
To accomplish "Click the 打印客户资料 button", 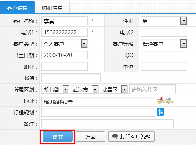I will (x=131, y=137).
